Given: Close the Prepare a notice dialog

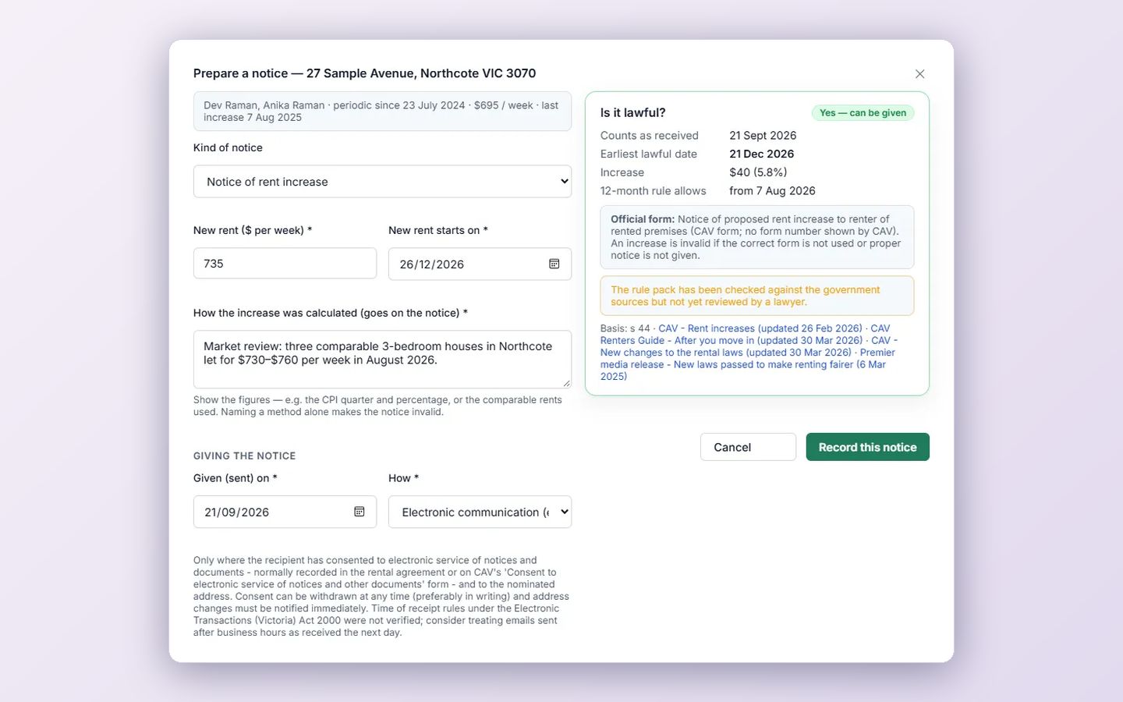Looking at the screenshot, I should [919, 74].
